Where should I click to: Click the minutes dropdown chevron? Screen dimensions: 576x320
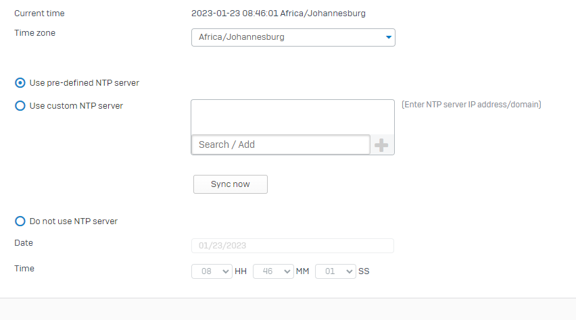coord(287,271)
